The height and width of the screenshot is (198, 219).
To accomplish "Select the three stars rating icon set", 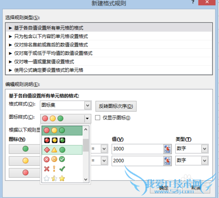I will (62, 178).
